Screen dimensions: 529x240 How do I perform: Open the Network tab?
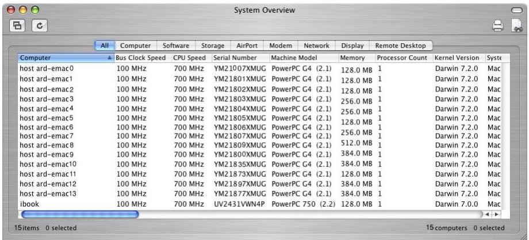click(316, 45)
